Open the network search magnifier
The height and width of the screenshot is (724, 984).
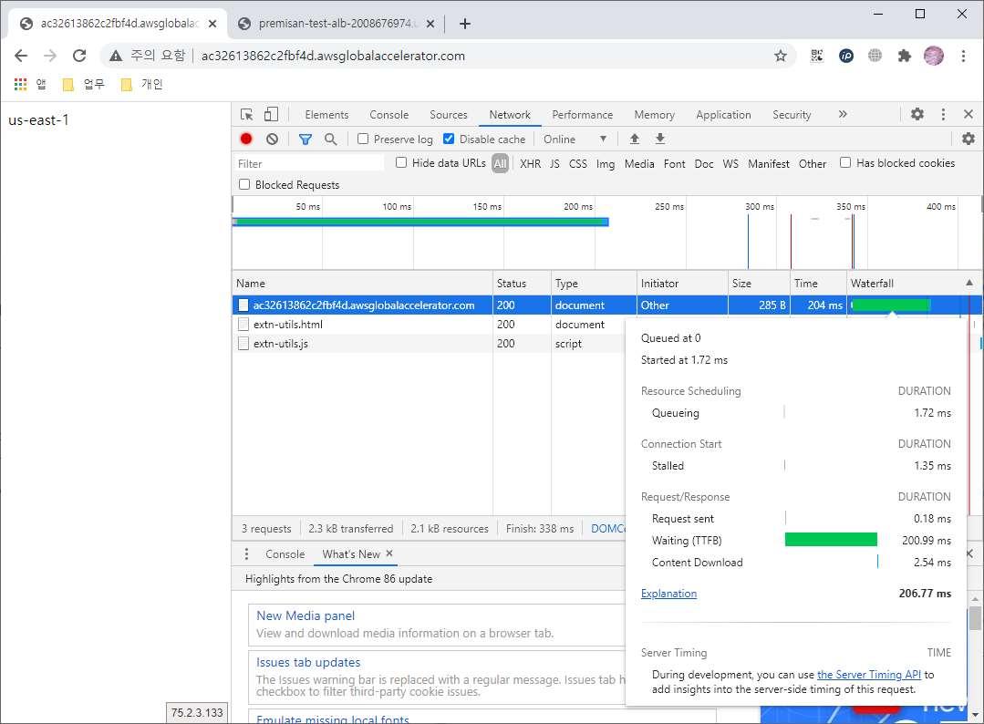click(330, 140)
